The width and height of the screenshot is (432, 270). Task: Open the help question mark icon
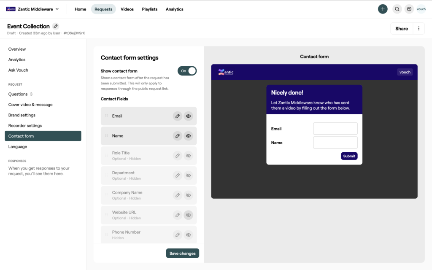[409, 9]
